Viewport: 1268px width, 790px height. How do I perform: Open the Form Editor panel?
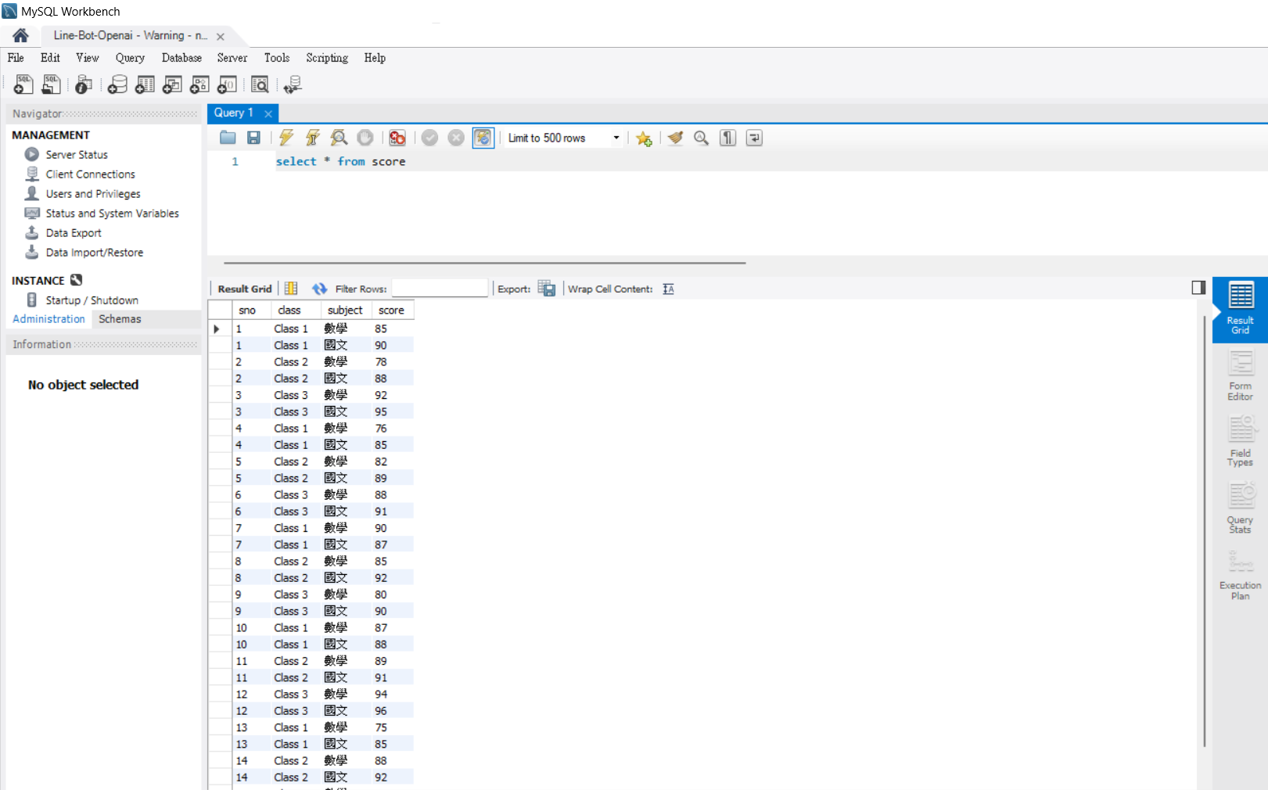(x=1240, y=375)
